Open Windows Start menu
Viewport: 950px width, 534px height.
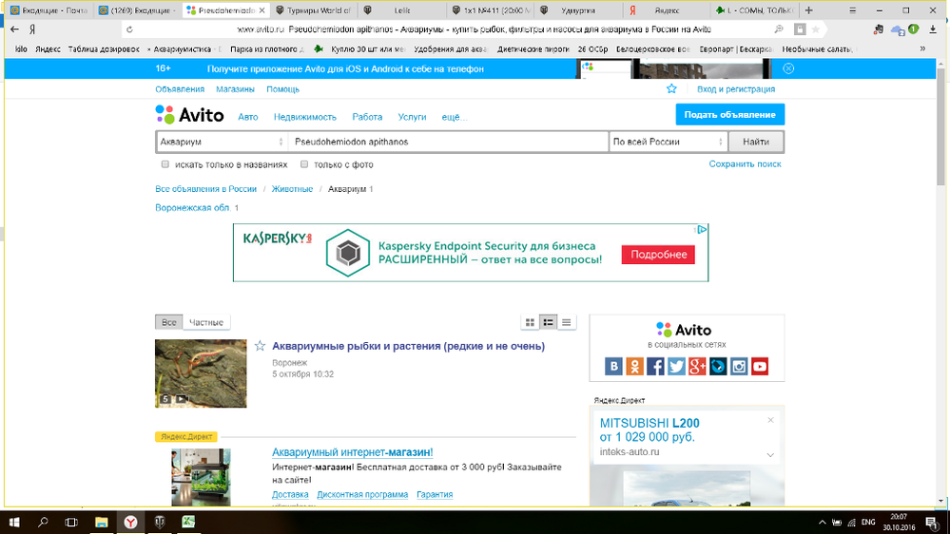14,522
